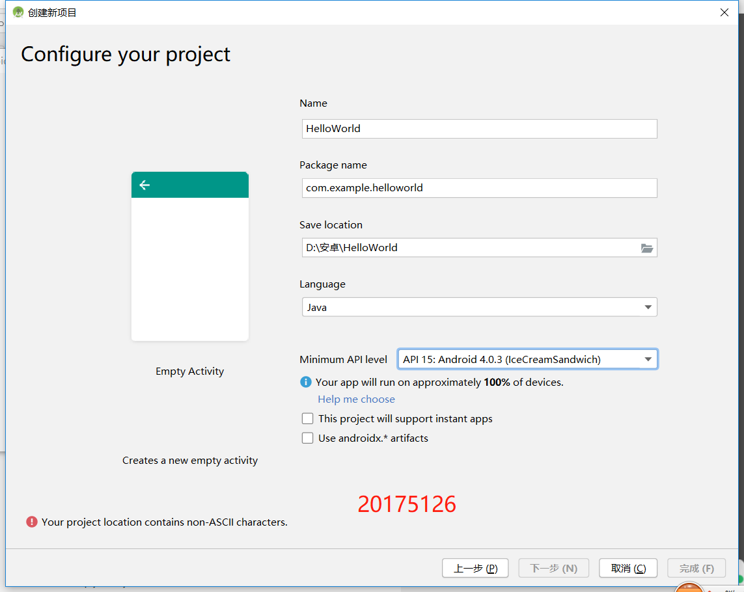
Task: Go back with the 上一步 (P) button
Action: (475, 568)
